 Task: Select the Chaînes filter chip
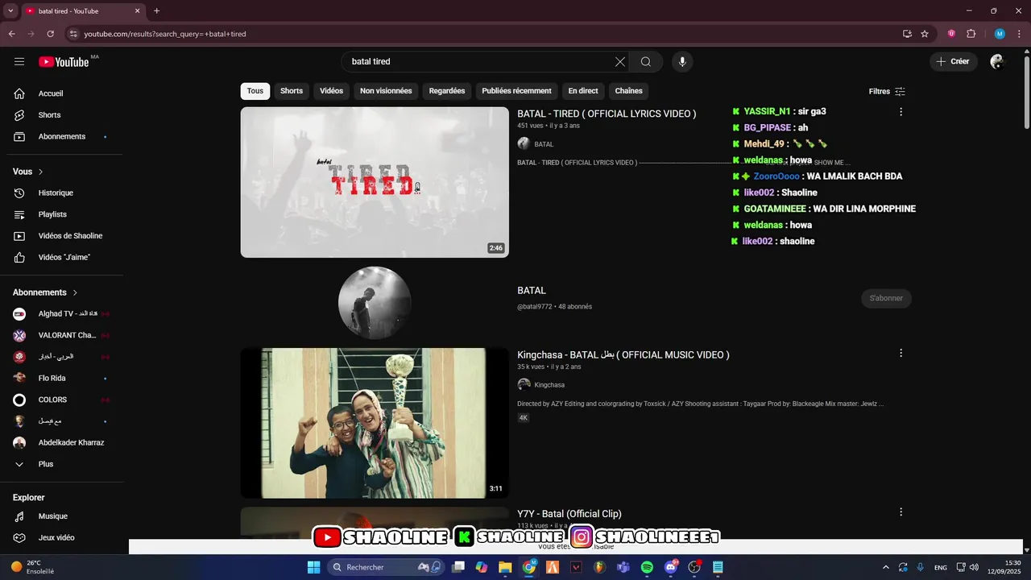click(629, 91)
